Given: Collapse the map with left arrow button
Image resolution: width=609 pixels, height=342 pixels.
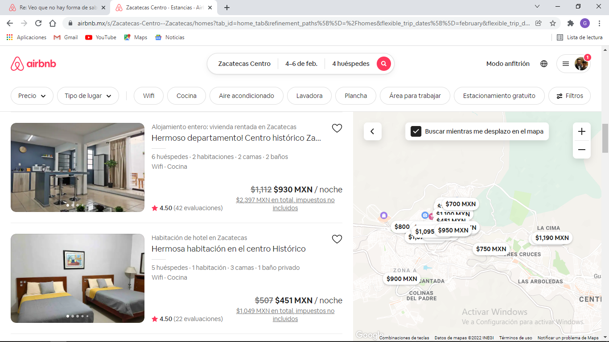Looking at the screenshot, I should [372, 131].
